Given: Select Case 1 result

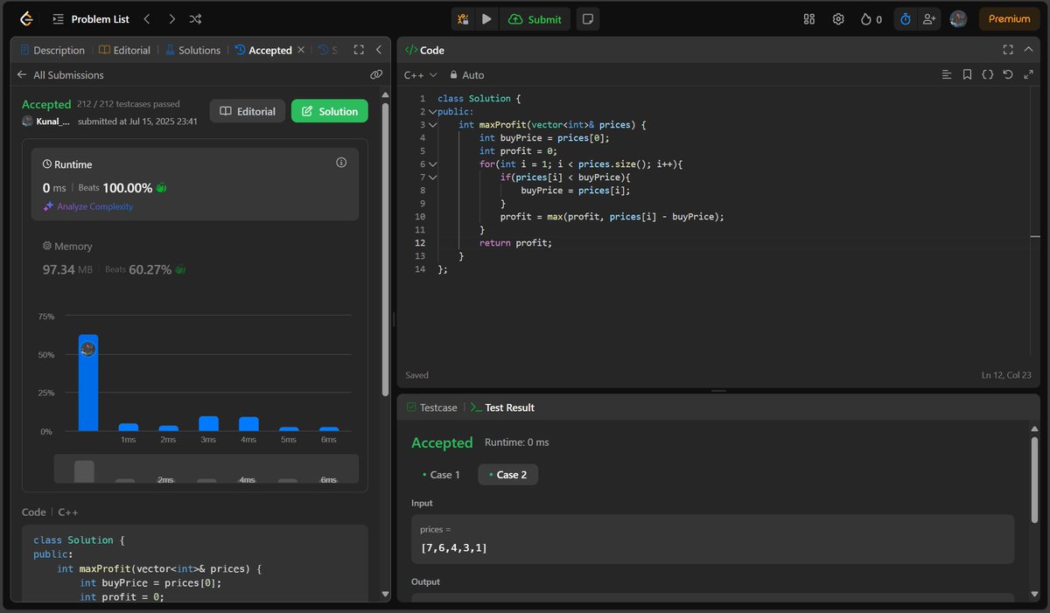Looking at the screenshot, I should [x=440, y=475].
